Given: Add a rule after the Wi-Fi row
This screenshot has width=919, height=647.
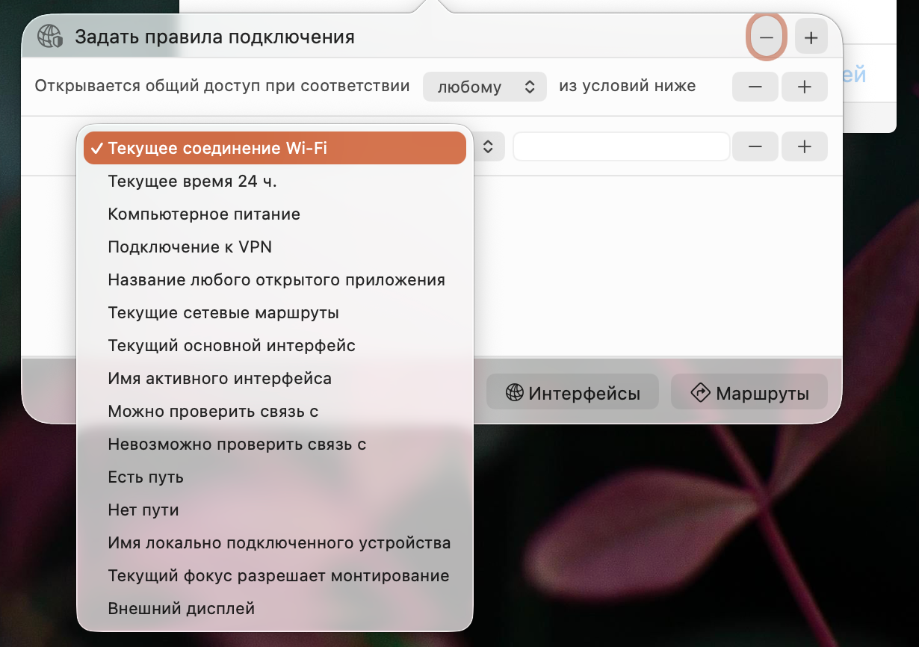Looking at the screenshot, I should point(804,146).
